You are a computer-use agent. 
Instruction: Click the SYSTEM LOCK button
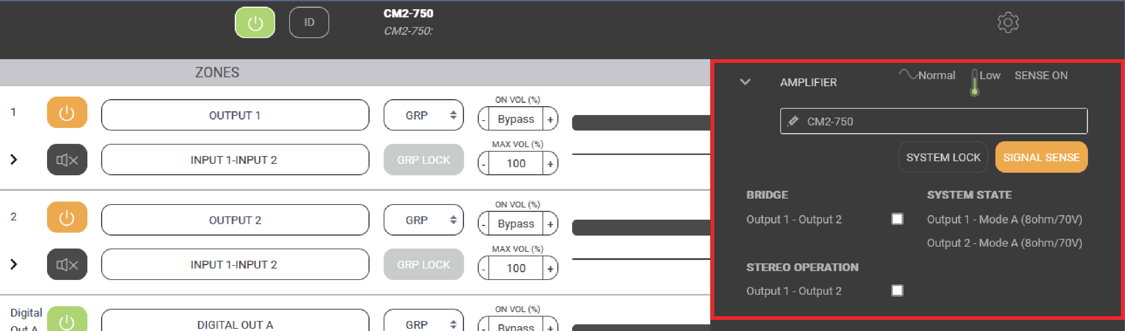tap(943, 158)
